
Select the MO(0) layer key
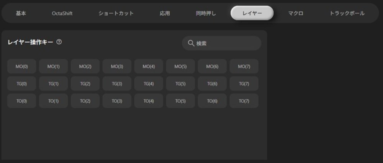coord(22,66)
